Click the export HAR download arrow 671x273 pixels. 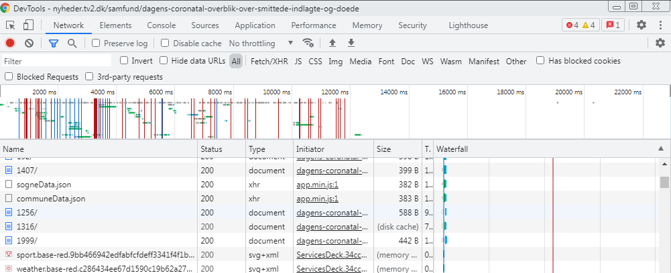pyautogui.click(x=351, y=43)
